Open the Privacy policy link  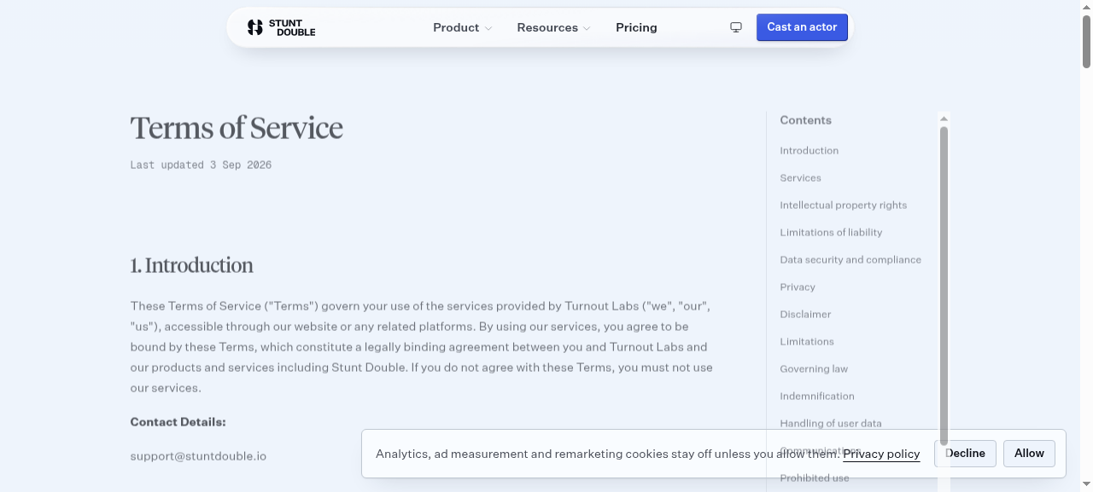pyautogui.click(x=881, y=454)
